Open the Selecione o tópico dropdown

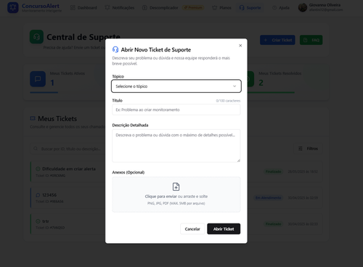(176, 86)
